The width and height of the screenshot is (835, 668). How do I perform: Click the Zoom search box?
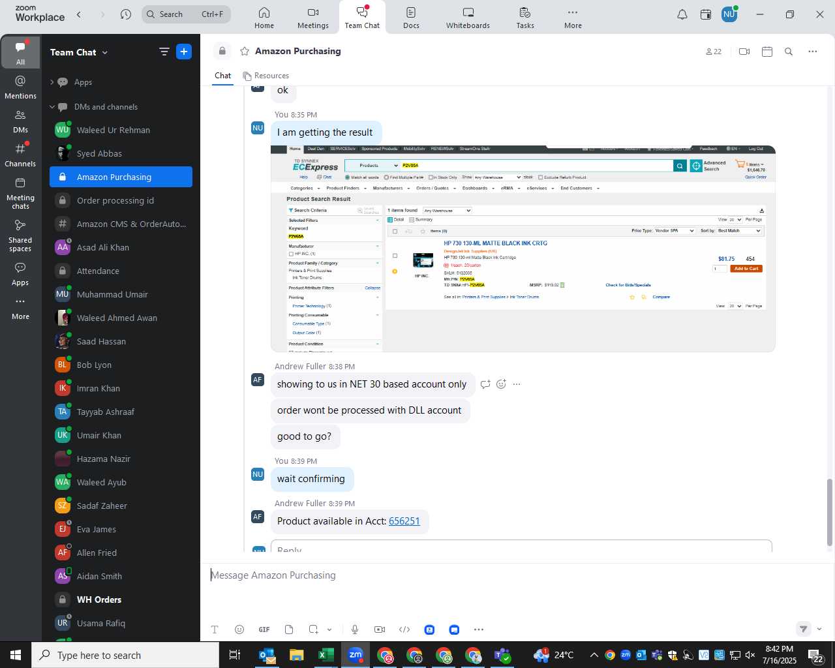click(x=187, y=14)
